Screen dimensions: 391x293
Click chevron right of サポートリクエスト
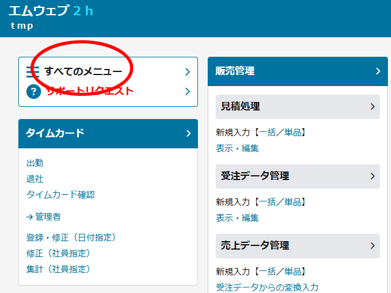point(188,92)
